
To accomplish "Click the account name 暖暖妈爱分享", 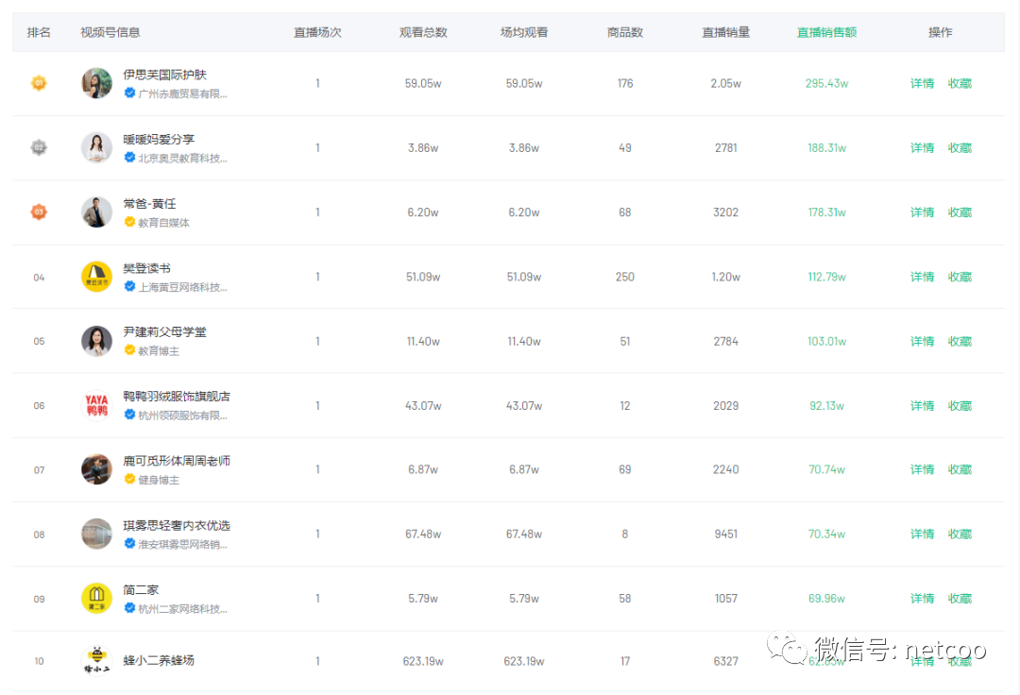I will [x=159, y=139].
